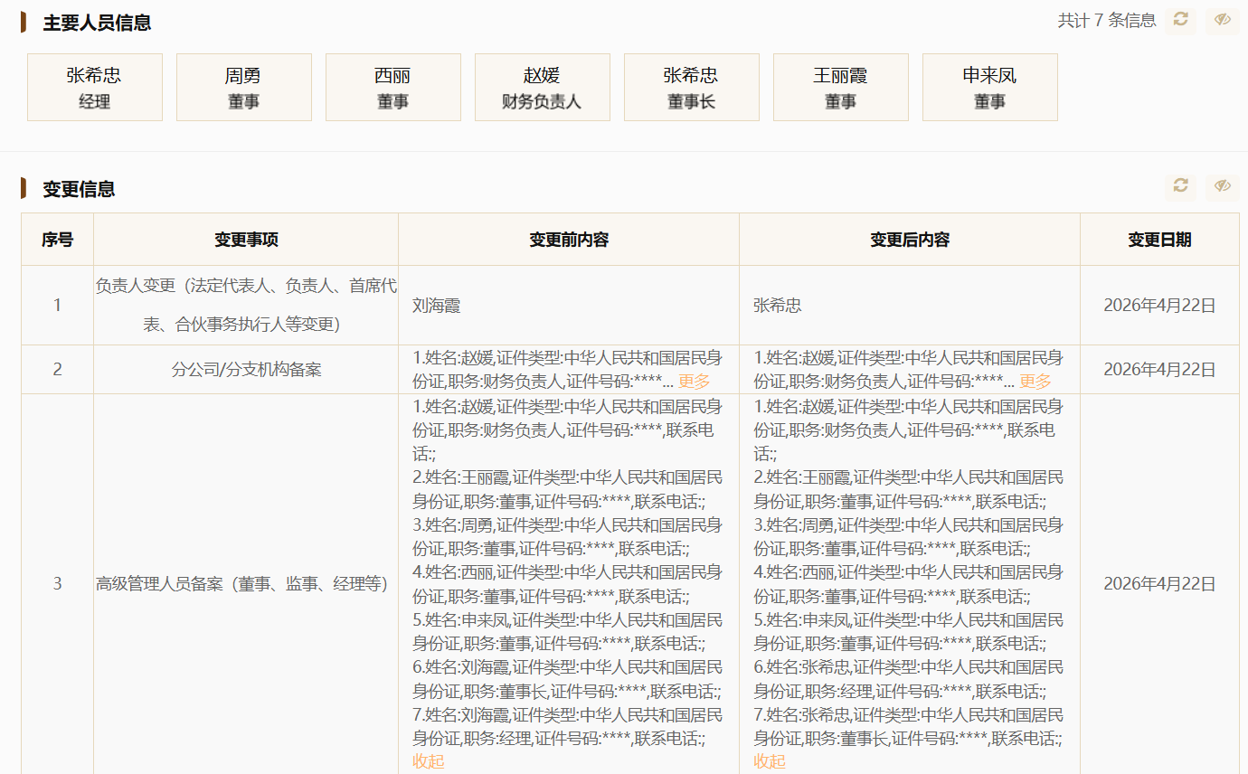1248x774 pixels.
Task: Refresh the 主要人员信息 section
Action: [1180, 20]
